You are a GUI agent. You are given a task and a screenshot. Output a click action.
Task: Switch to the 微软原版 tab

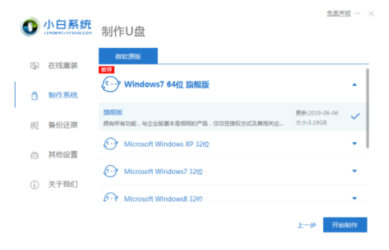coord(128,56)
